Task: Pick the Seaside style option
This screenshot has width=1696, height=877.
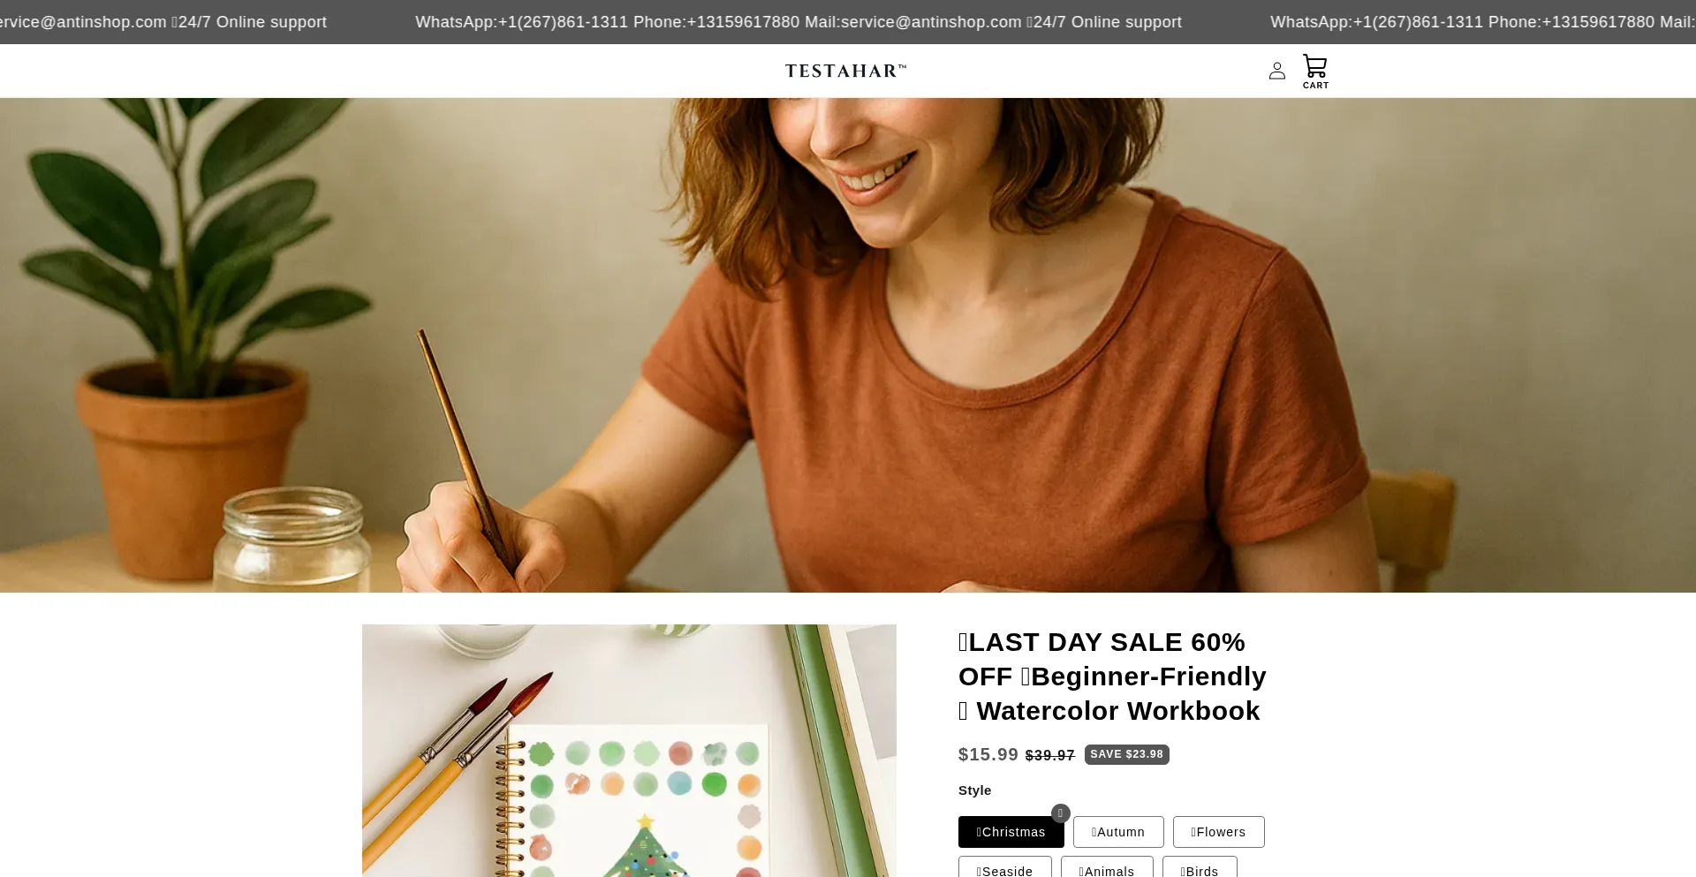Action: [x=1004, y=867]
